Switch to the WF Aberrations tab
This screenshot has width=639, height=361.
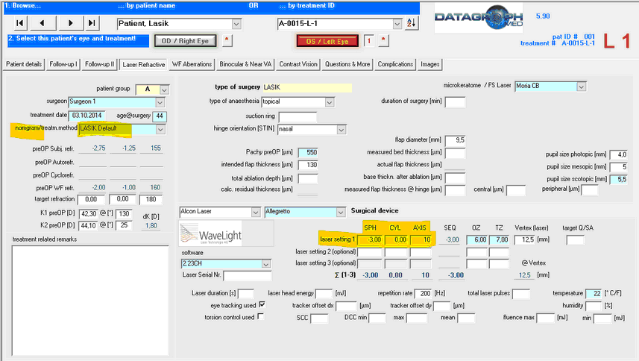193,64
